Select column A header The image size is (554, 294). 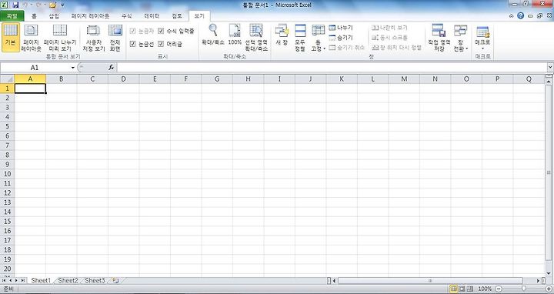pyautogui.click(x=30, y=79)
